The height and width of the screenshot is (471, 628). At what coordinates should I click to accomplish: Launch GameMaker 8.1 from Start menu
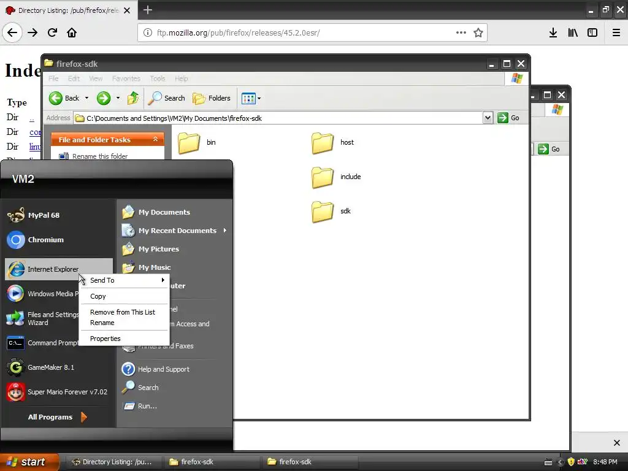pyautogui.click(x=58, y=367)
